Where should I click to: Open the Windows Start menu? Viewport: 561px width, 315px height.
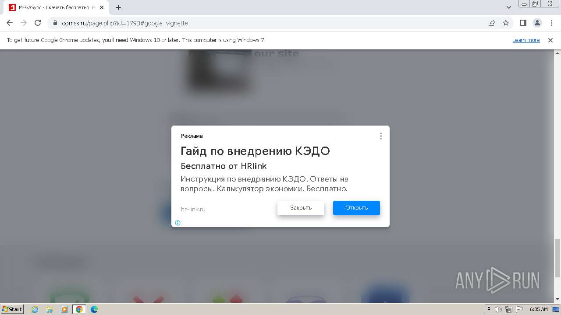pyautogui.click(x=12, y=309)
